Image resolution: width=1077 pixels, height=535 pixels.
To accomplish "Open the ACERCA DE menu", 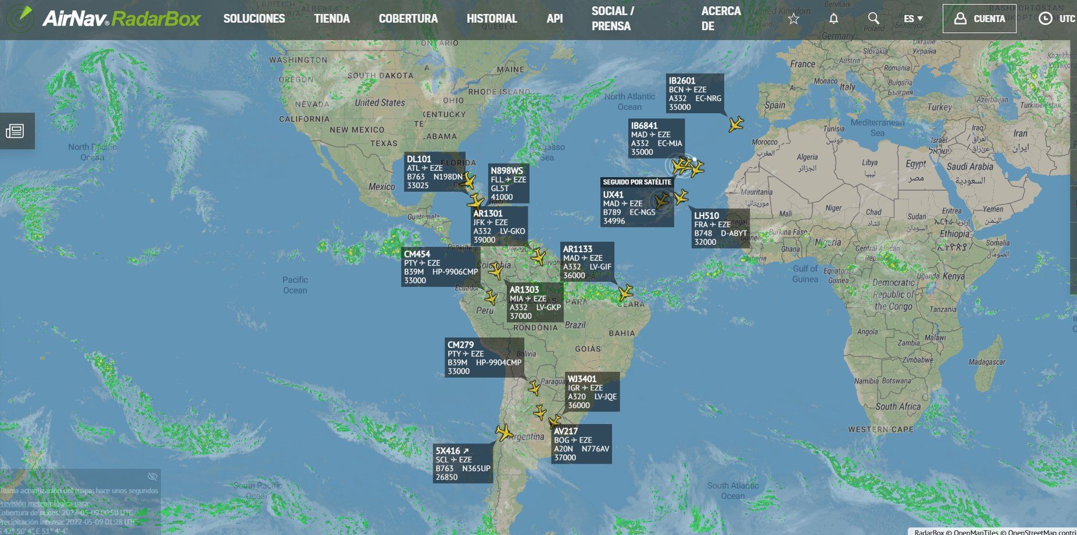I will click(x=721, y=19).
